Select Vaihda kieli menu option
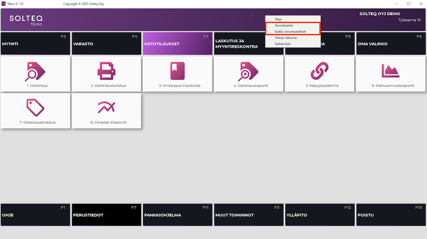This screenshot has height=239, width=427. (283, 44)
